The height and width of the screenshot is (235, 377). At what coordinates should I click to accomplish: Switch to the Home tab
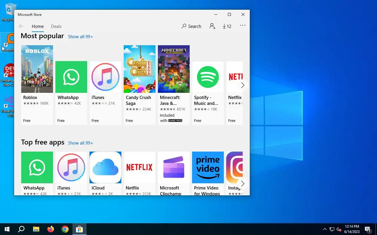point(38,26)
